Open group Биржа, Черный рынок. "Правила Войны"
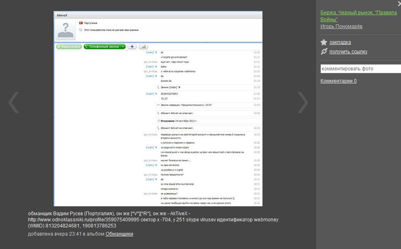 tap(359, 16)
